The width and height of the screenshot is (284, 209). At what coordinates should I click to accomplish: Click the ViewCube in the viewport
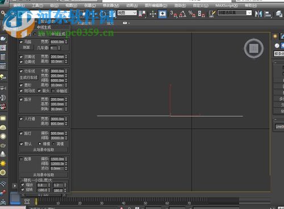254,48
